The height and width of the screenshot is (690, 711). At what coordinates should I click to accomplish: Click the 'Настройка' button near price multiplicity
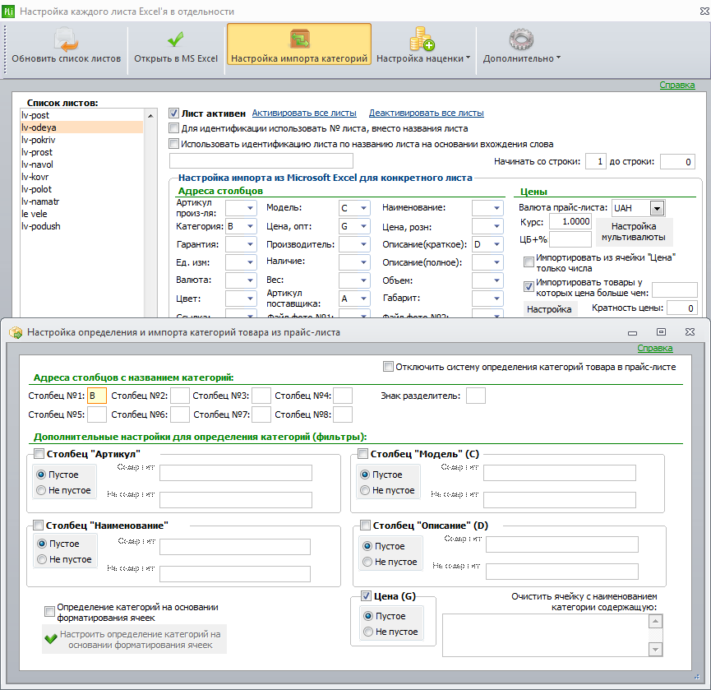(x=549, y=309)
